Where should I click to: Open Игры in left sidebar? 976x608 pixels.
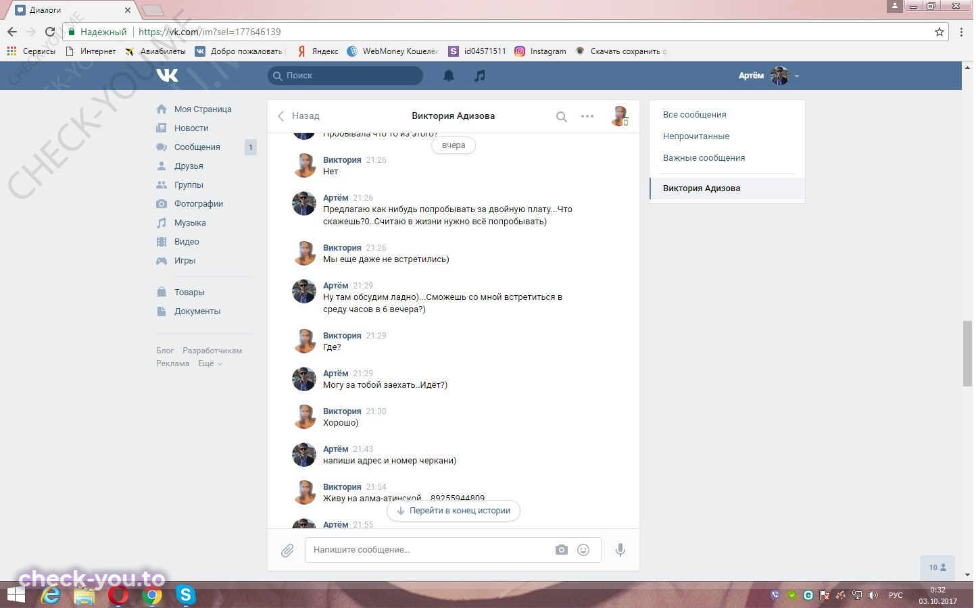tap(185, 261)
